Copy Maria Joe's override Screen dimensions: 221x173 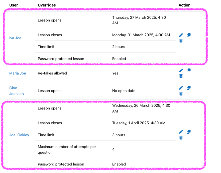(189, 70)
